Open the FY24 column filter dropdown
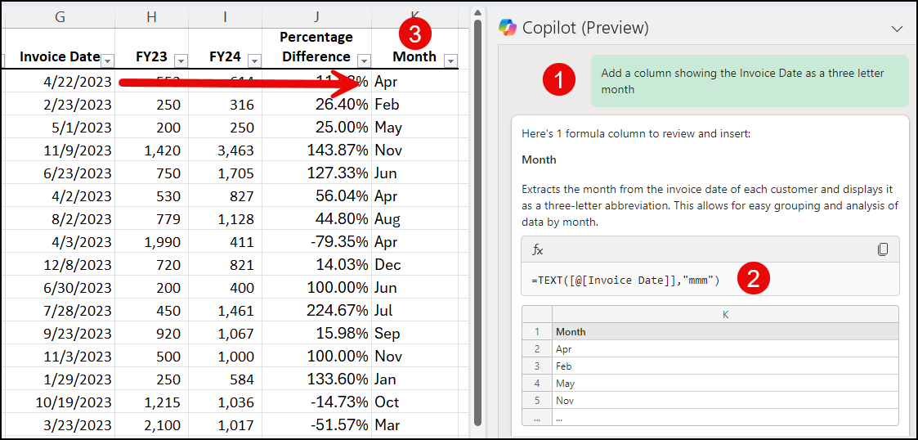918x440 pixels. point(255,61)
